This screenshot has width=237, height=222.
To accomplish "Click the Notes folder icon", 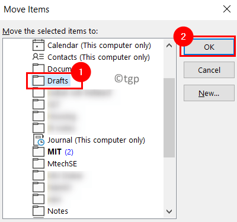I will click(39, 211).
